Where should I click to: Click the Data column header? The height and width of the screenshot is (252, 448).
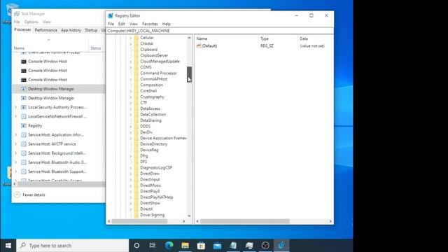[x=304, y=38]
